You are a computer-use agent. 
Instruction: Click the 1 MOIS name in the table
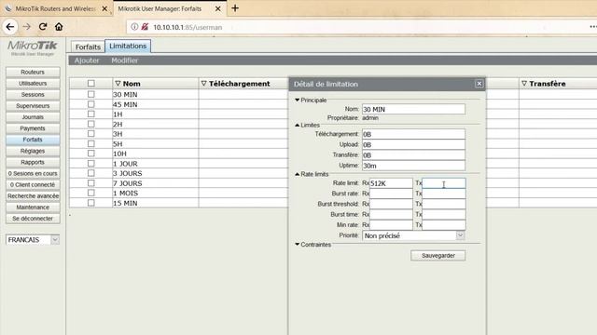click(x=125, y=193)
